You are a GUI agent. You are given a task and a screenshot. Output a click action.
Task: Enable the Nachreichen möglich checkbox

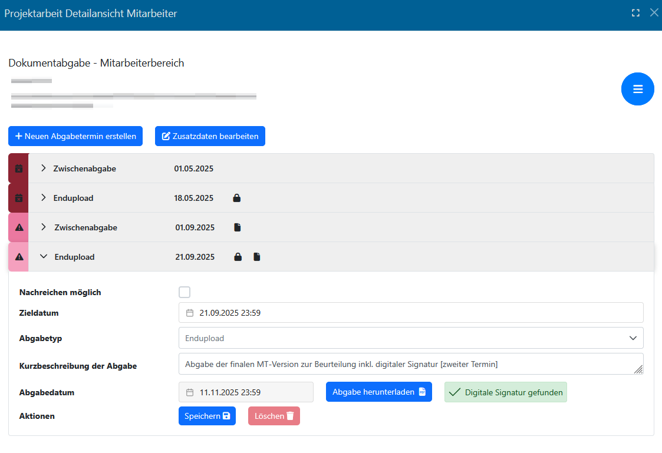[185, 292]
